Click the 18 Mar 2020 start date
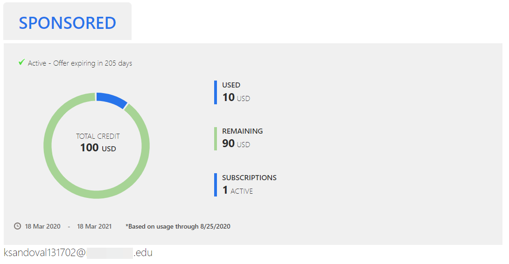509x264 pixels. [43, 227]
